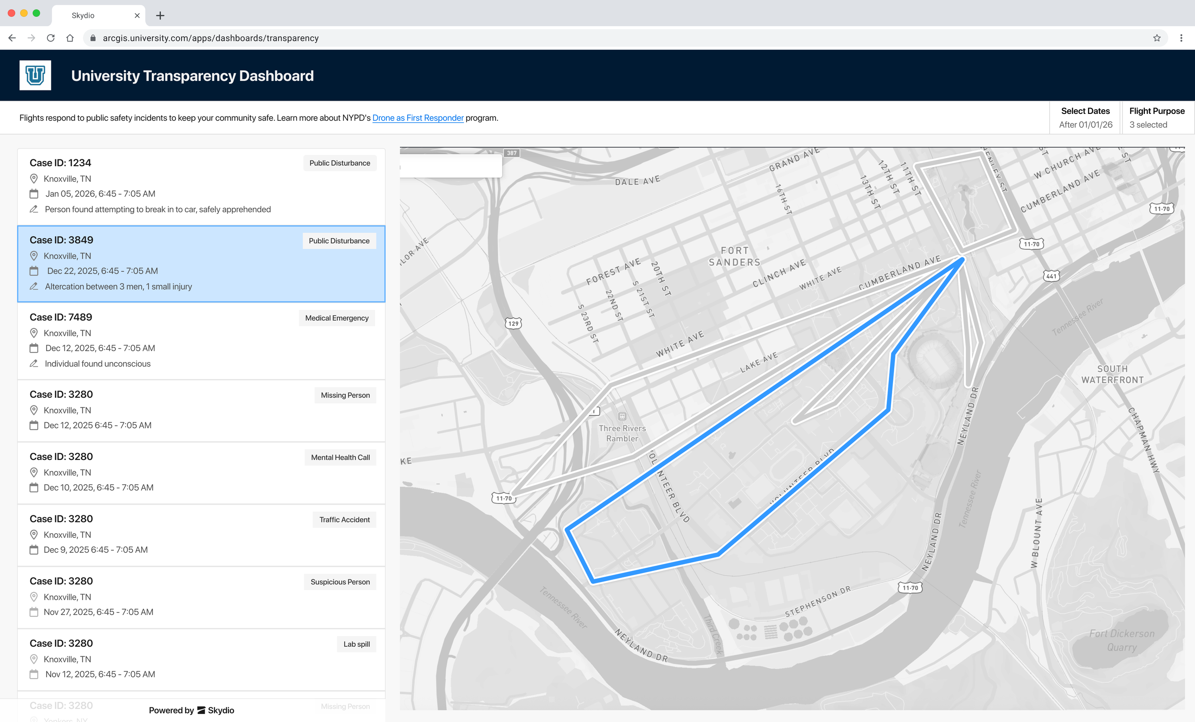
Task: Click the location pin for Case 1234
Action: 33,178
